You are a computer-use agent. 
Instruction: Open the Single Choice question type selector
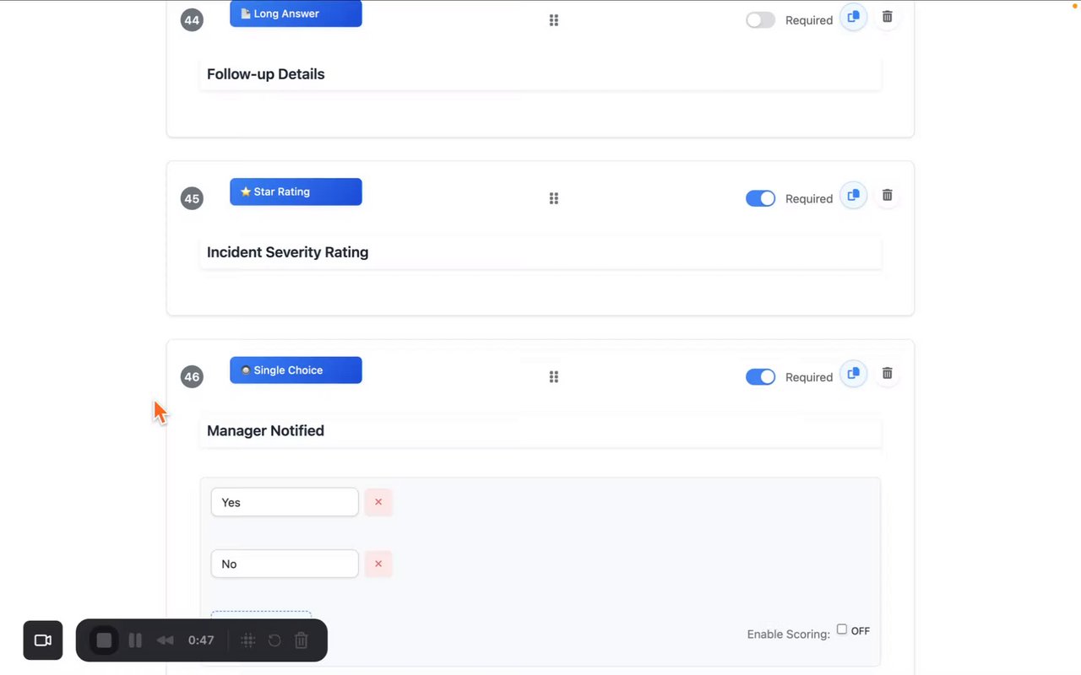pyautogui.click(x=296, y=370)
